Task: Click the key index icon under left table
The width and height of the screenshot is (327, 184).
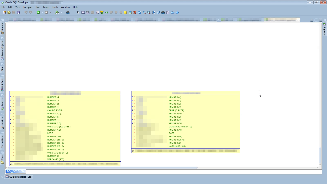Action: [11, 164]
